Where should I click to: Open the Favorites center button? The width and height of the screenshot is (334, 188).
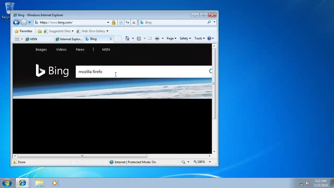point(23,31)
